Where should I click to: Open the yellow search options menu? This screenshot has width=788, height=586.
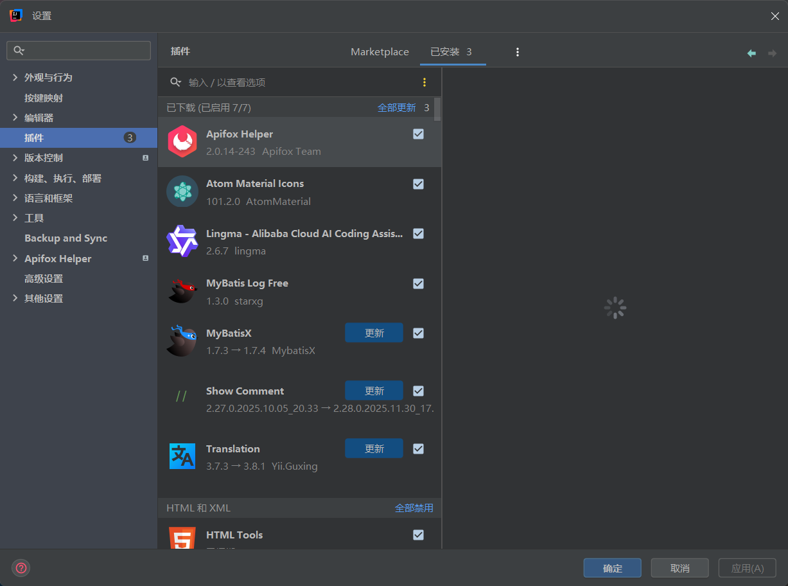(x=424, y=82)
